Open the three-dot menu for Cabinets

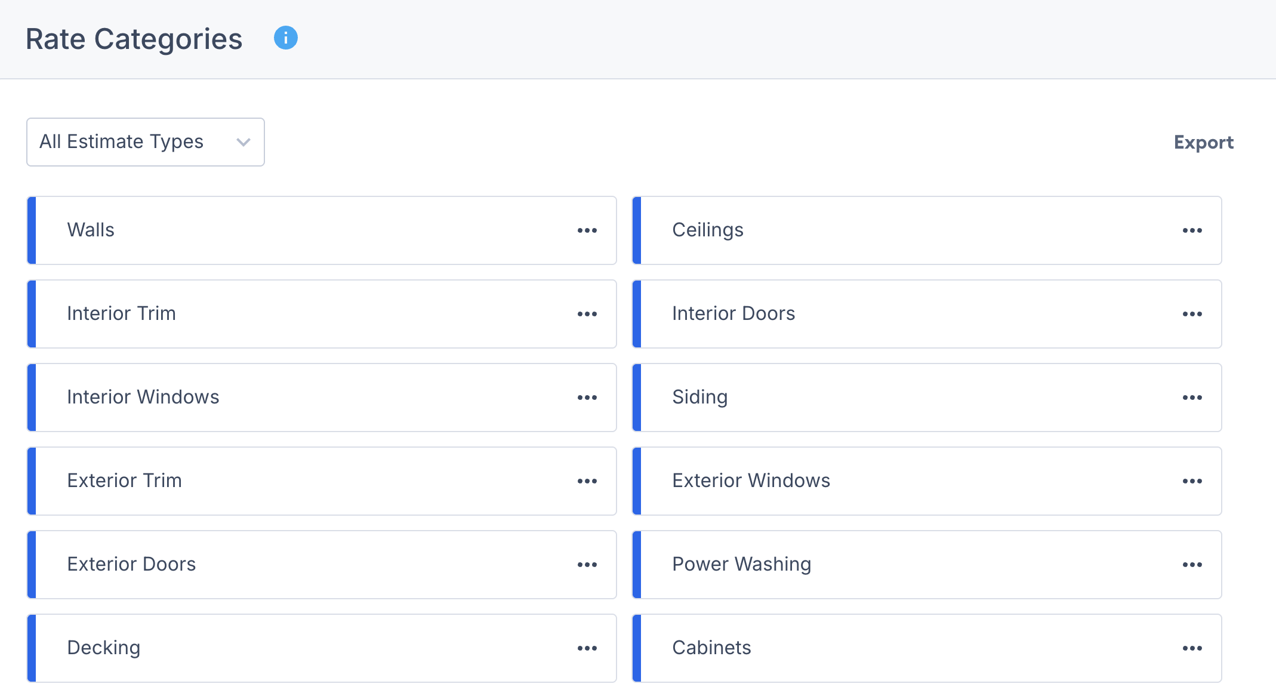point(1192,648)
